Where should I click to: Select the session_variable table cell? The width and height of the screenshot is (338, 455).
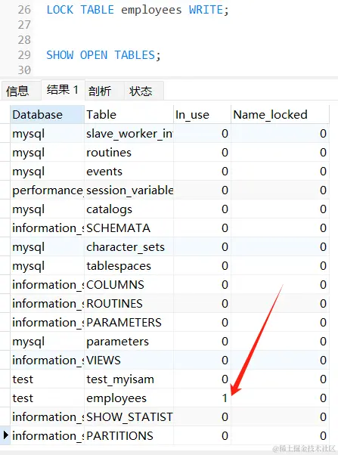pyautogui.click(x=129, y=190)
